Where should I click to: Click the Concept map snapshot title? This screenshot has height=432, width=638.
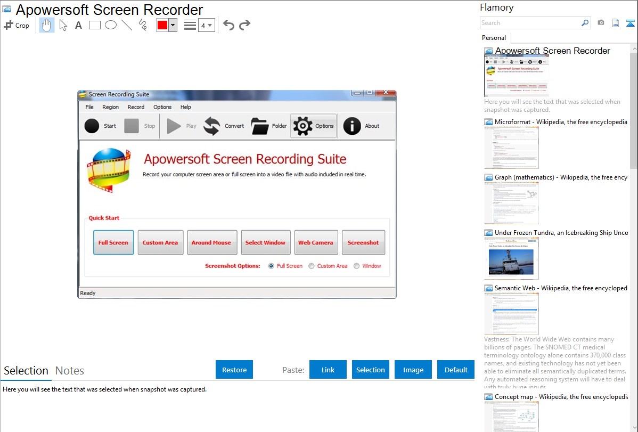(x=561, y=397)
